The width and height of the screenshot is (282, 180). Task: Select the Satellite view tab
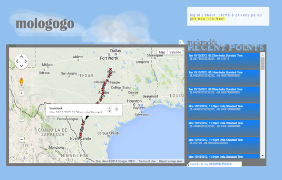(x=175, y=52)
